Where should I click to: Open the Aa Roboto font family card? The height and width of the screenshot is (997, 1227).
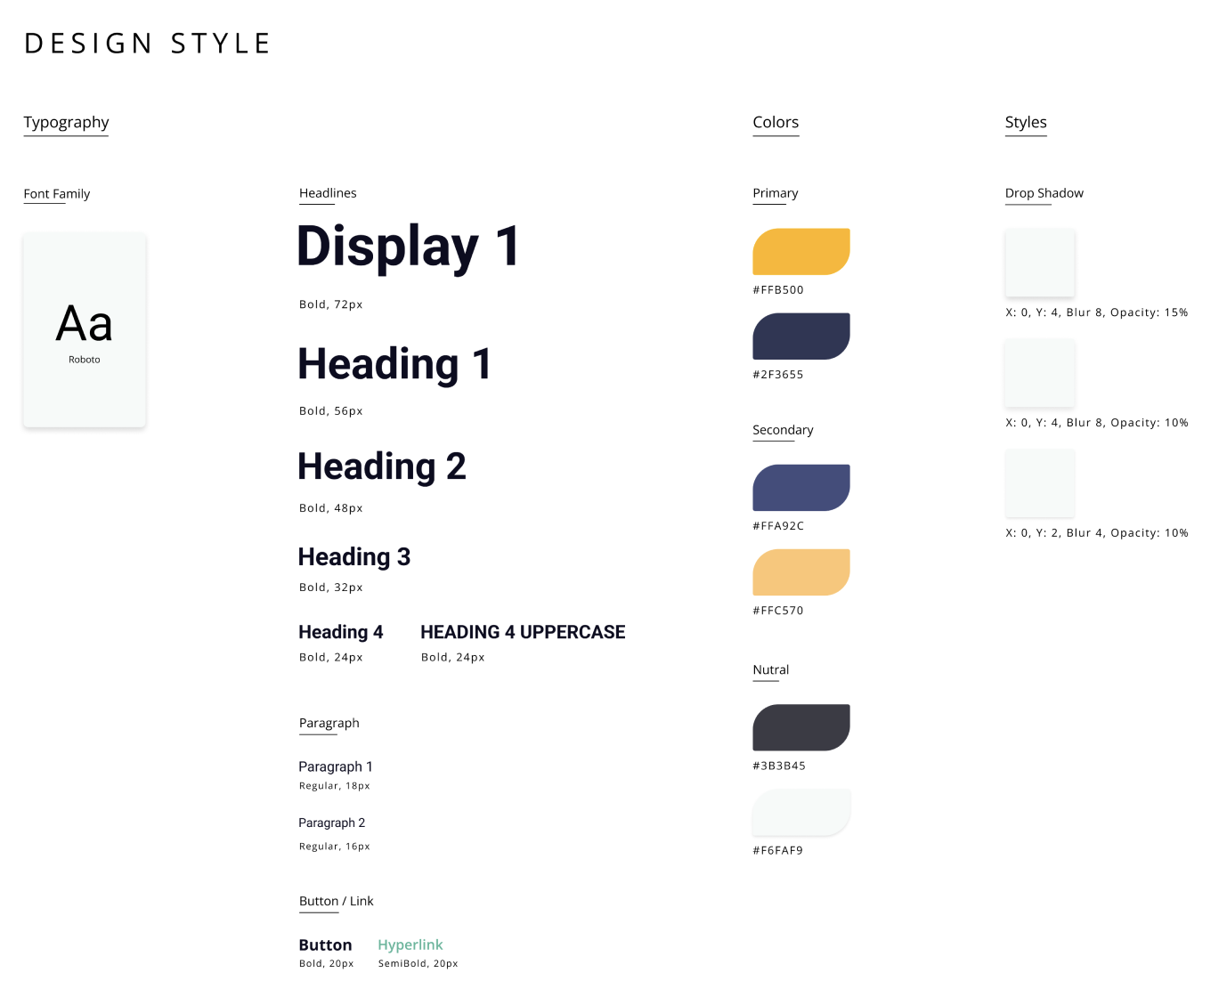tap(85, 330)
